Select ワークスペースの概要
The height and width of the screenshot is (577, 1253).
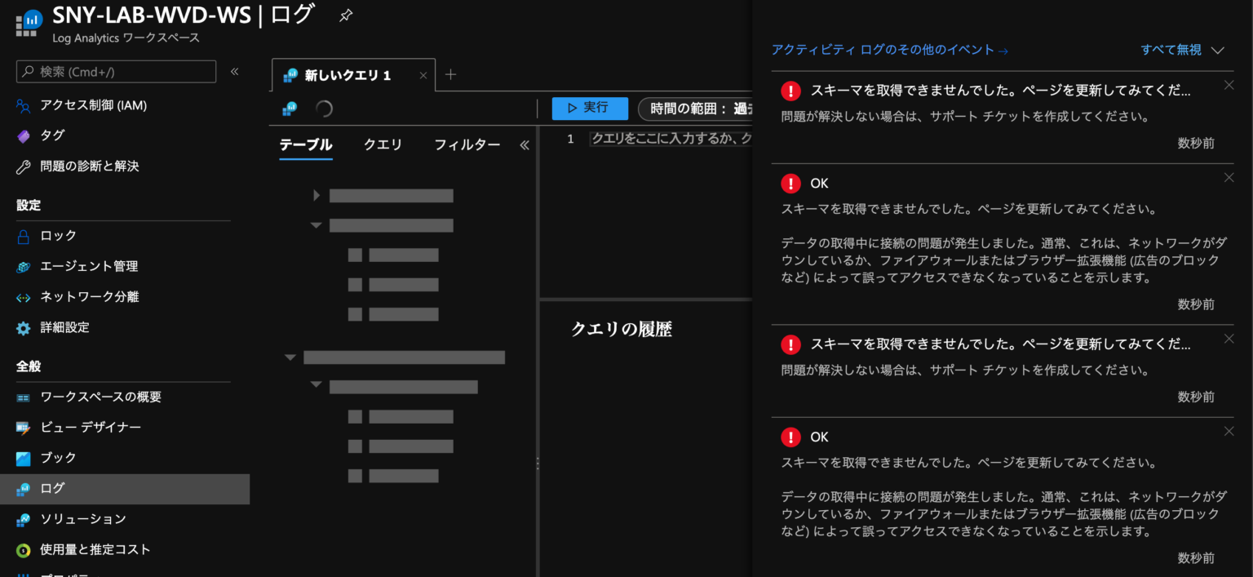(x=101, y=397)
